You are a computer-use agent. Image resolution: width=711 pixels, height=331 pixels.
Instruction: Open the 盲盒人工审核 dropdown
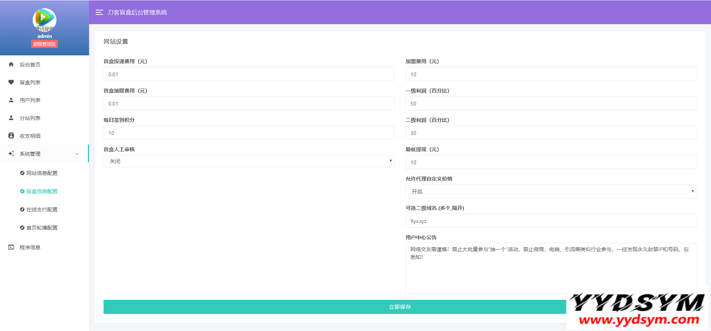pos(249,161)
